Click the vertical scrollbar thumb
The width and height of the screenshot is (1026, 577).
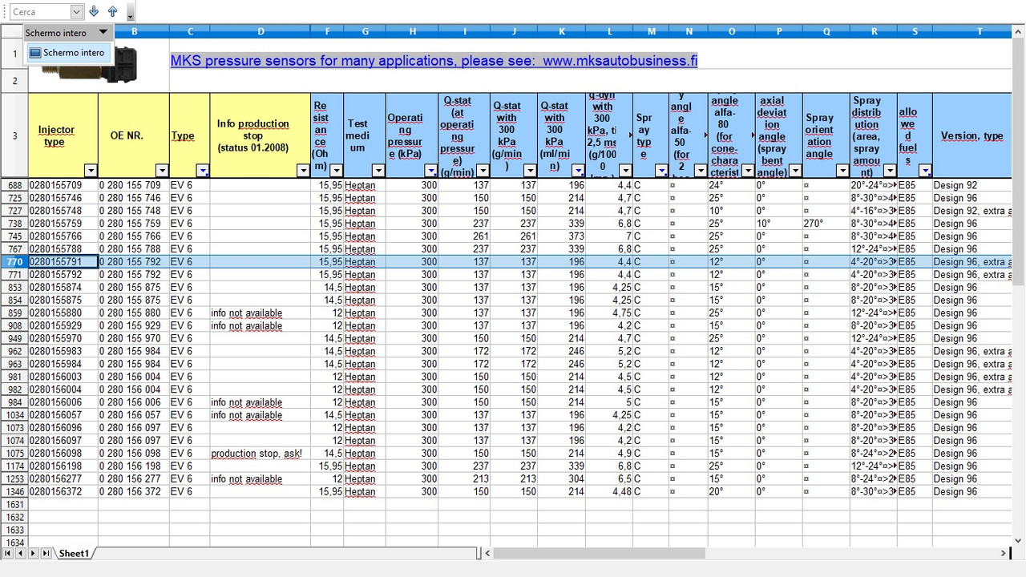pyautogui.click(x=1018, y=160)
